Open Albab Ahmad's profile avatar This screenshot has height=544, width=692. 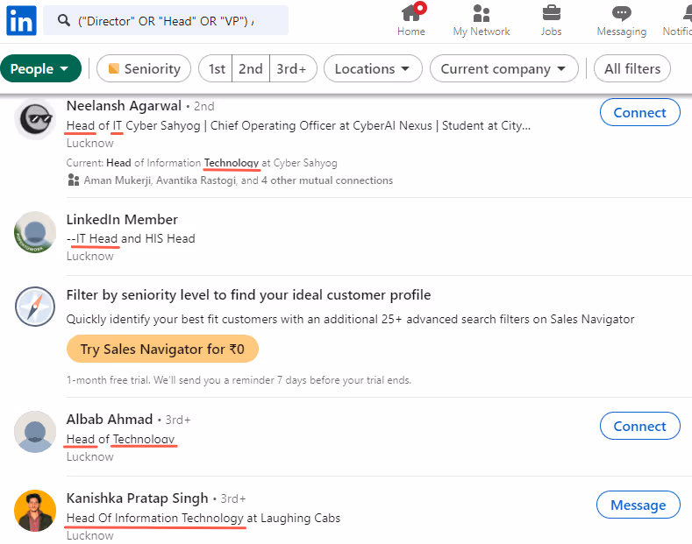[x=35, y=432]
